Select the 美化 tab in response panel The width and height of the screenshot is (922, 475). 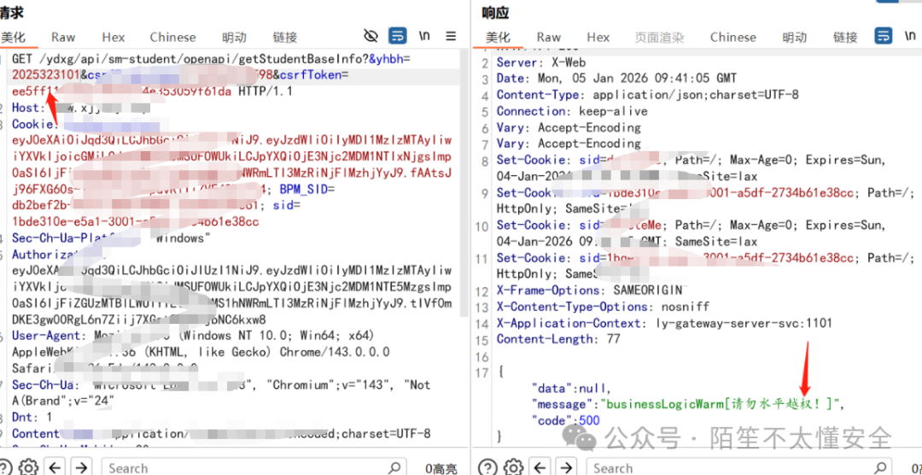(498, 37)
